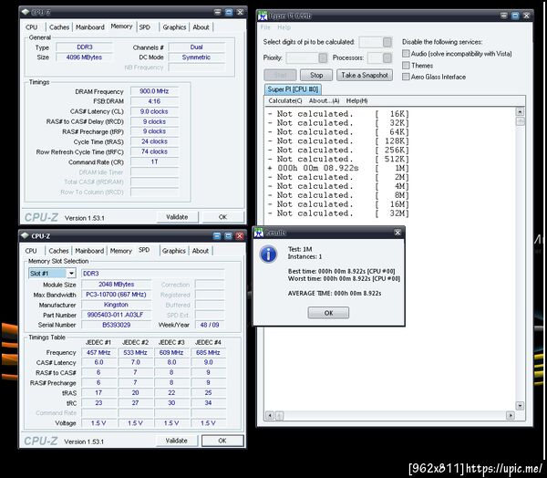The width and height of the screenshot is (547, 478).
Task: Click OK in upper CPU-Z Memory window
Action: pos(222,217)
